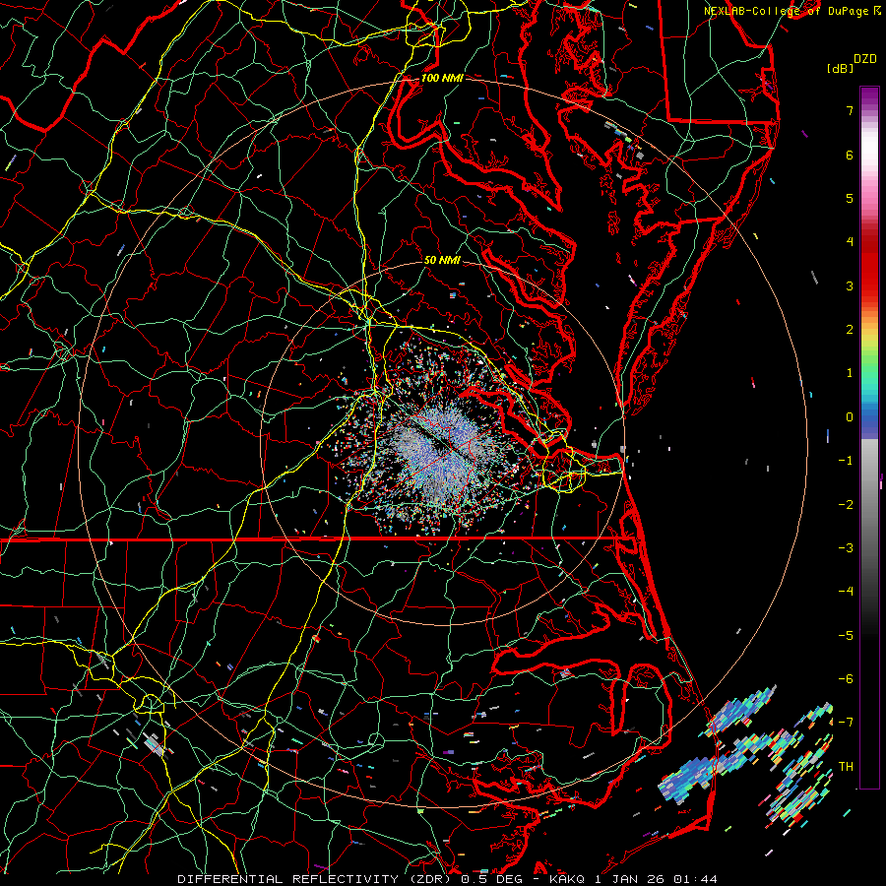This screenshot has height=886, width=886.
Task: Pick the 1 dB scale tick label
Action: (x=850, y=373)
